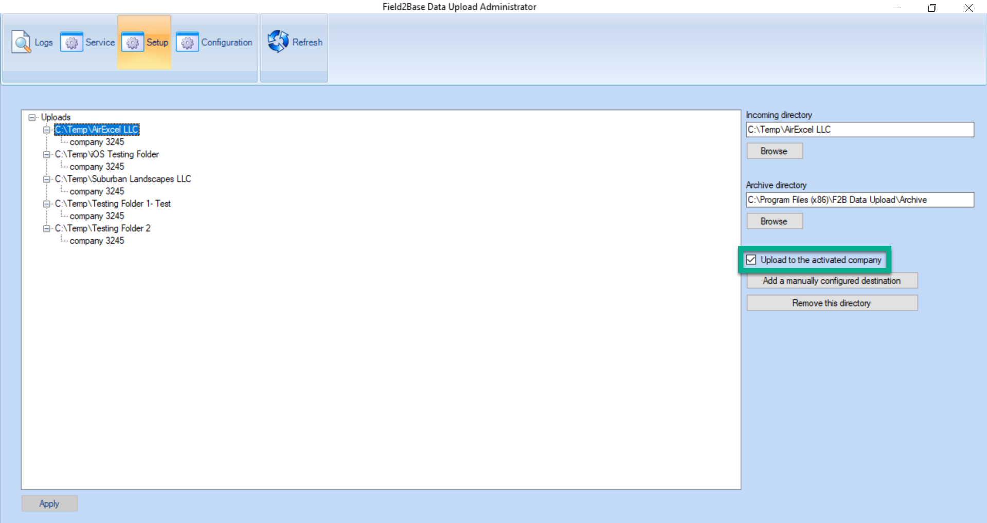Collapse the C:\Temp\AirExcel LLC node
Screen dimensions: 987x523
pyautogui.click(x=47, y=130)
